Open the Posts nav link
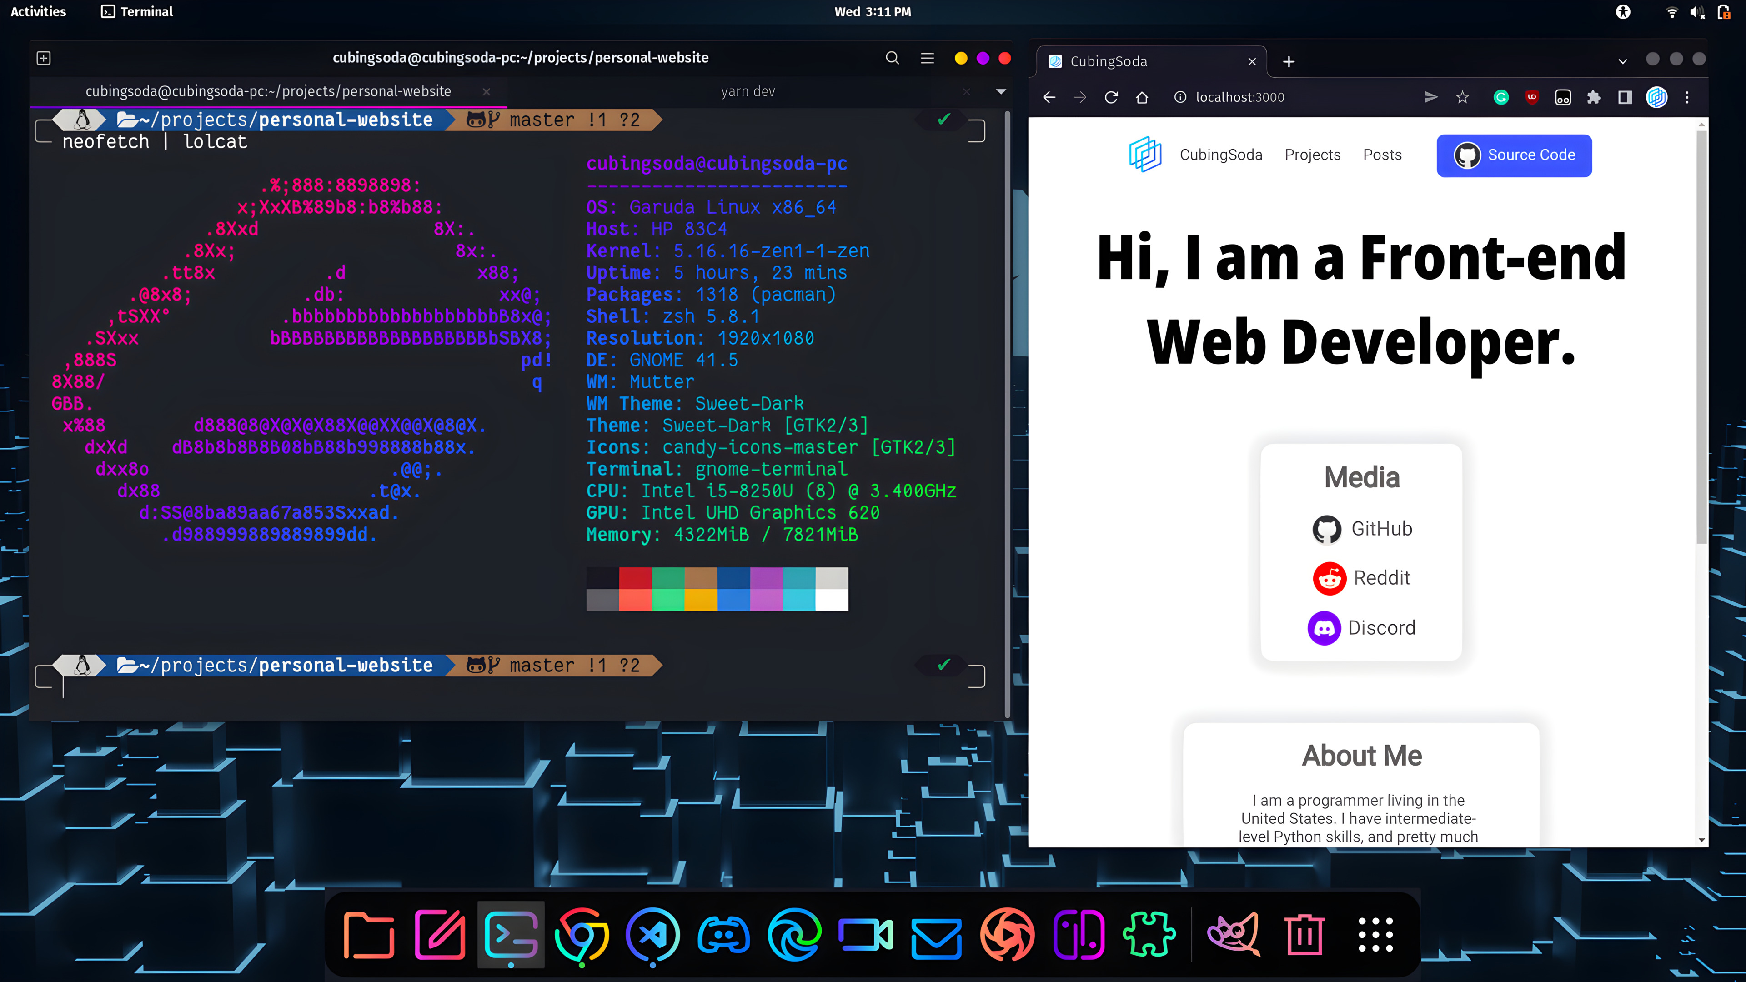This screenshot has width=1746, height=982. coord(1382,155)
